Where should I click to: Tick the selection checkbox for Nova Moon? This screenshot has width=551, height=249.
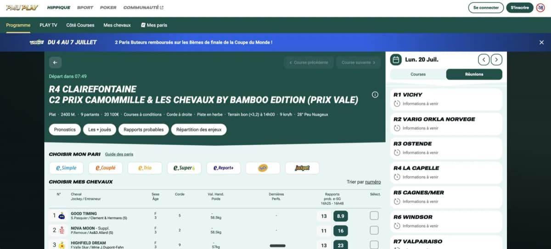[x=374, y=230]
